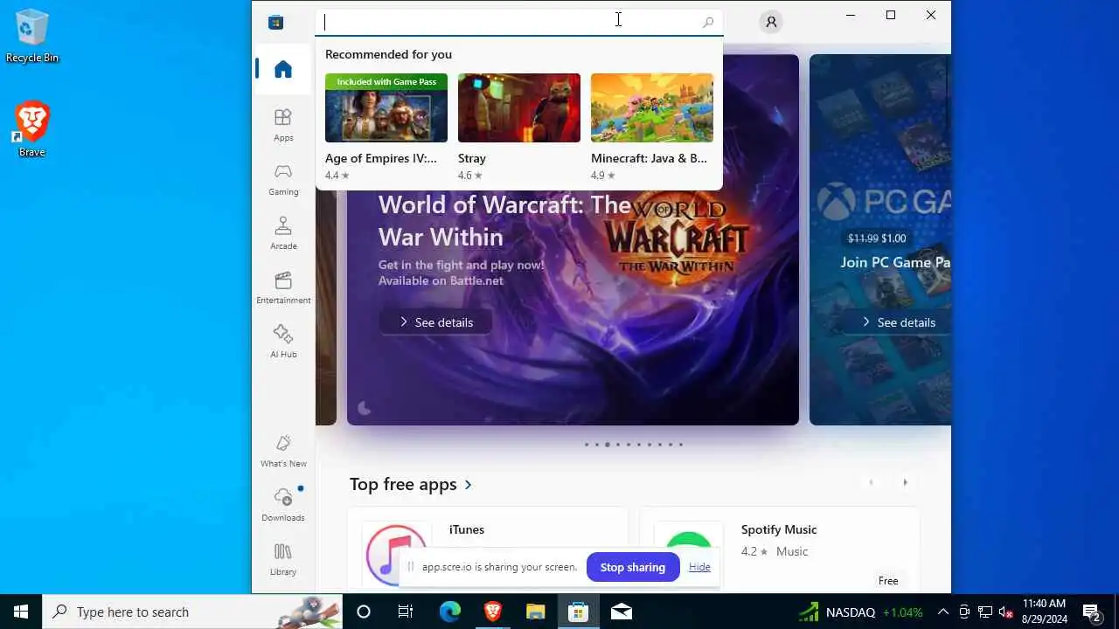Image resolution: width=1119 pixels, height=629 pixels.
Task: Open NASDAQ stock widget on taskbar
Action: click(861, 612)
